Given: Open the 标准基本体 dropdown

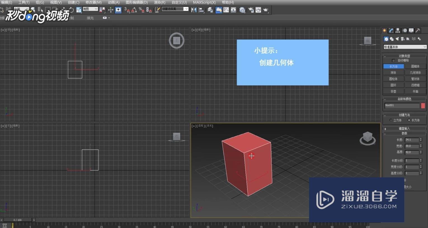Looking at the screenshot, I should click(x=405, y=47).
